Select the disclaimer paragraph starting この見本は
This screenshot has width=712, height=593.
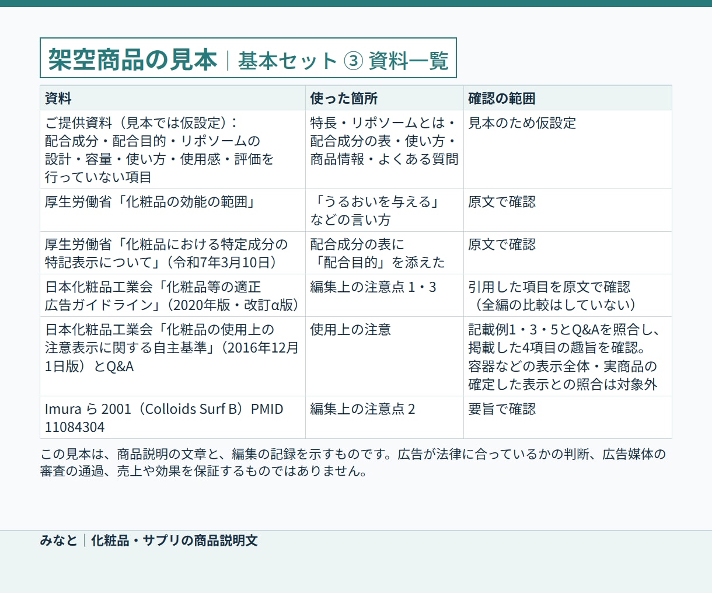click(x=353, y=462)
